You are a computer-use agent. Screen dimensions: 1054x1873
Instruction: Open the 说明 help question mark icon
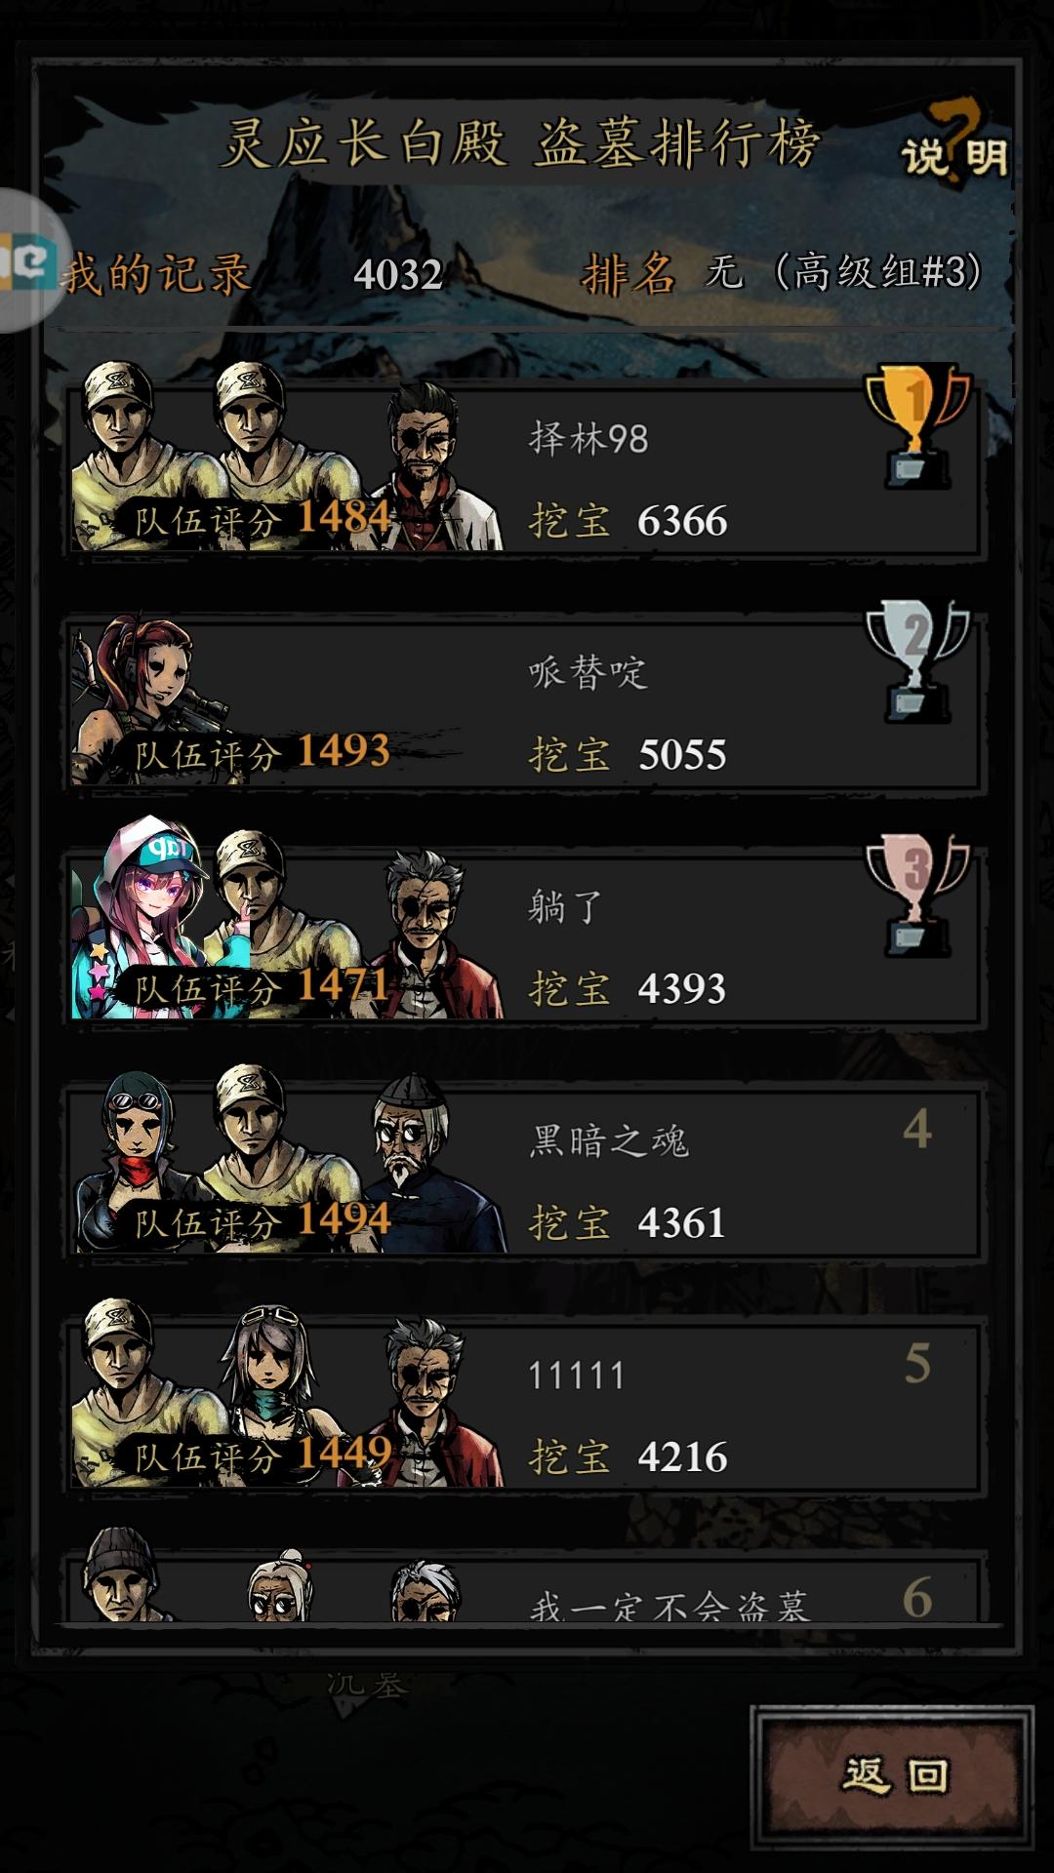coord(955,144)
